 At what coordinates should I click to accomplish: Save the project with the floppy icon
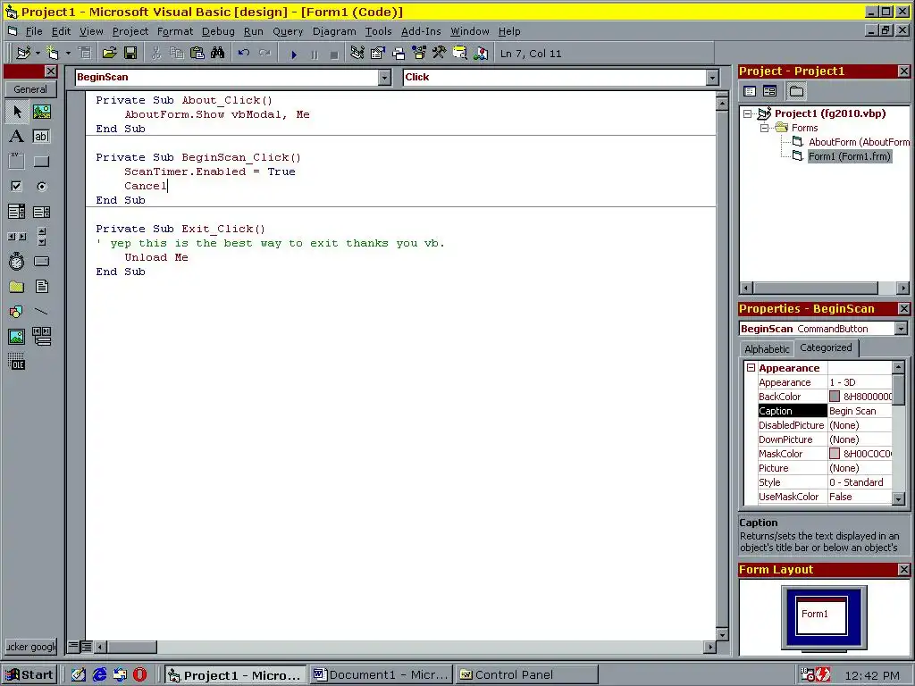point(130,54)
